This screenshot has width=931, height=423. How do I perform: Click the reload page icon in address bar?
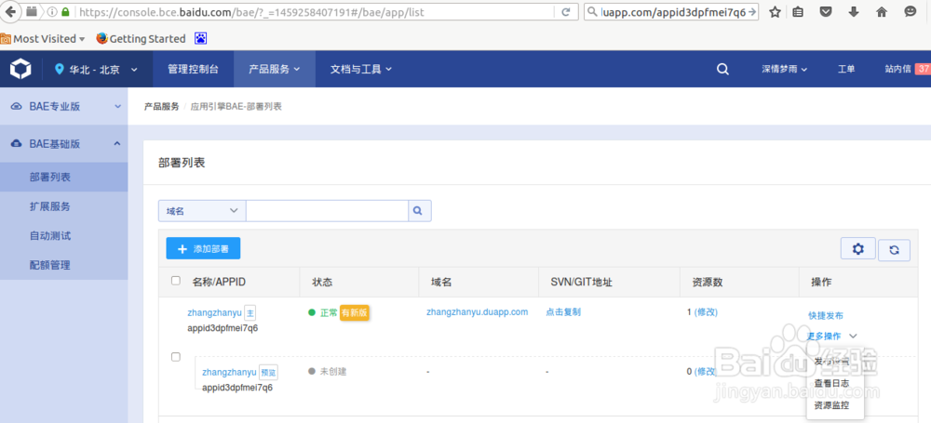click(x=566, y=12)
